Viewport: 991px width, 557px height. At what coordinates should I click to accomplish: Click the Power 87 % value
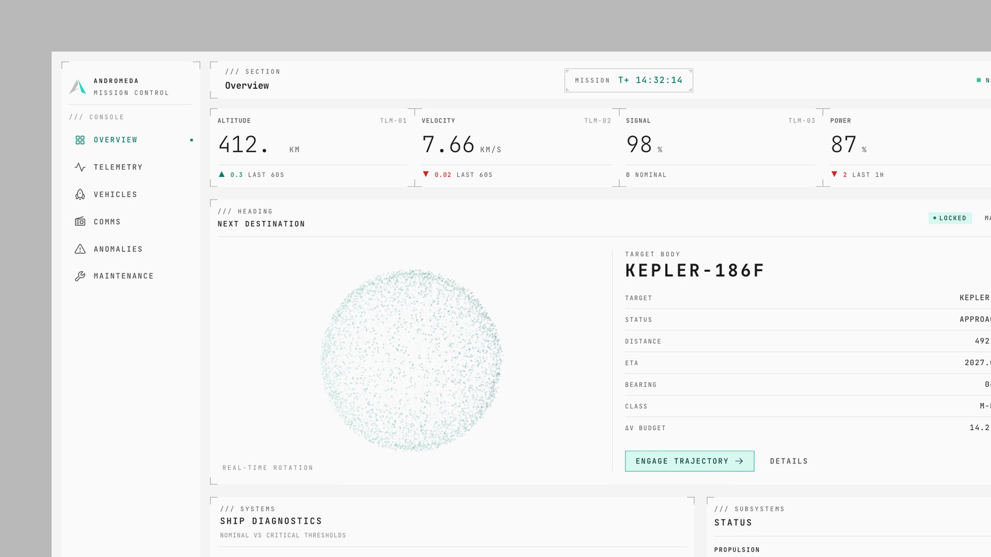(x=849, y=145)
